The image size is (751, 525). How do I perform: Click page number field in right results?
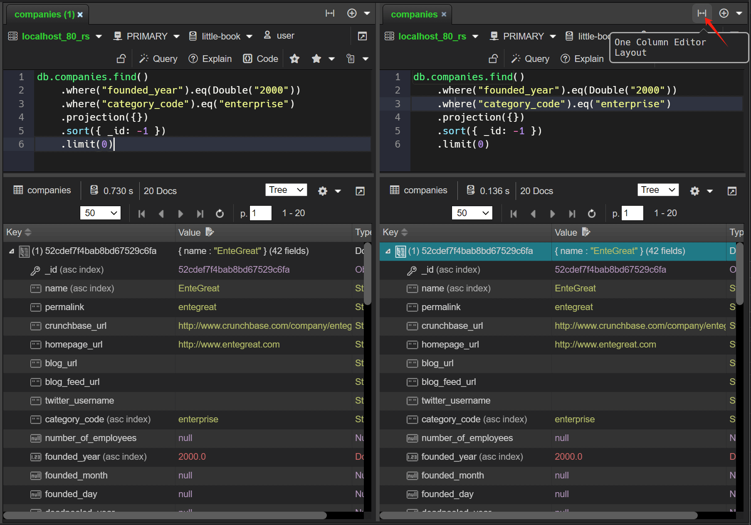(632, 213)
